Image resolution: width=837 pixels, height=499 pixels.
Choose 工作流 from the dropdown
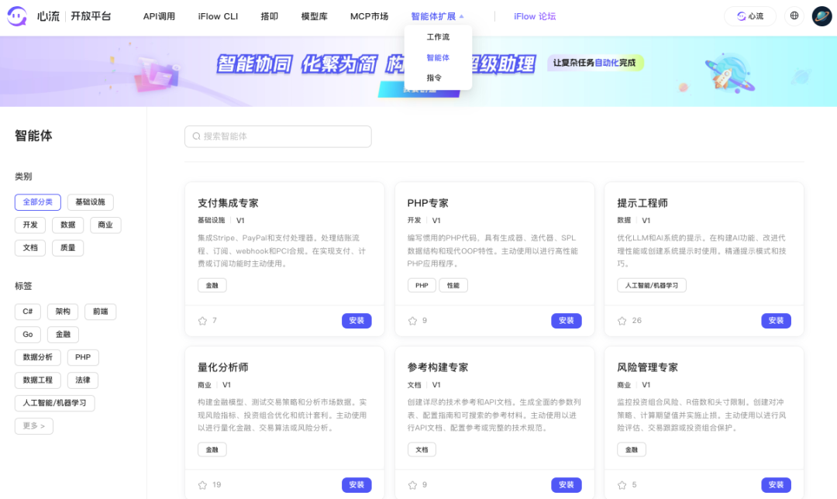[438, 37]
